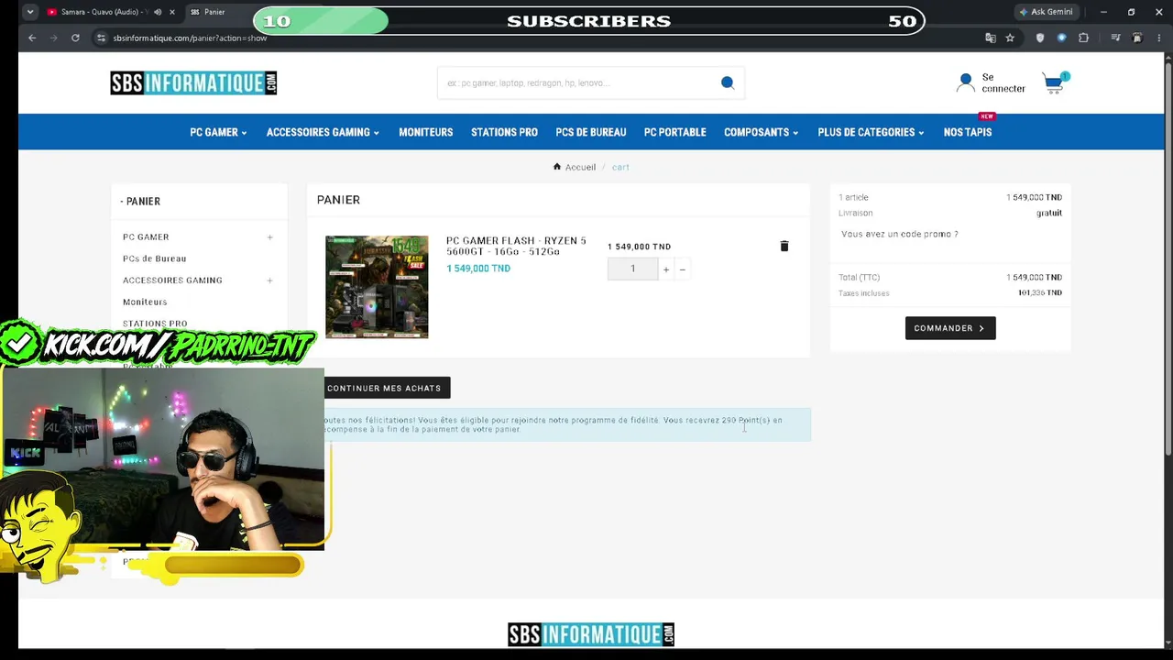Click the browser address bar URL
The width and height of the screenshot is (1173, 660).
click(x=191, y=38)
